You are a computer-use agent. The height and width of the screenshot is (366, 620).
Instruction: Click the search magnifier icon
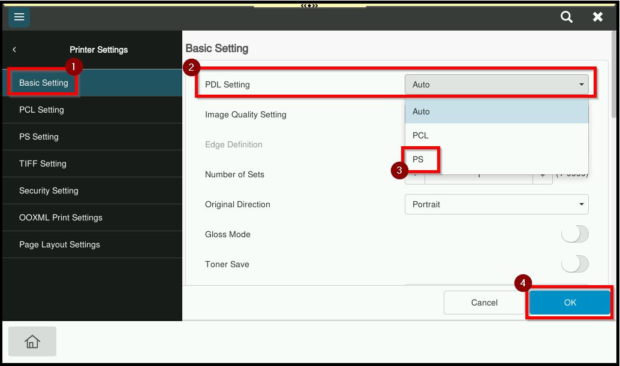pos(567,17)
